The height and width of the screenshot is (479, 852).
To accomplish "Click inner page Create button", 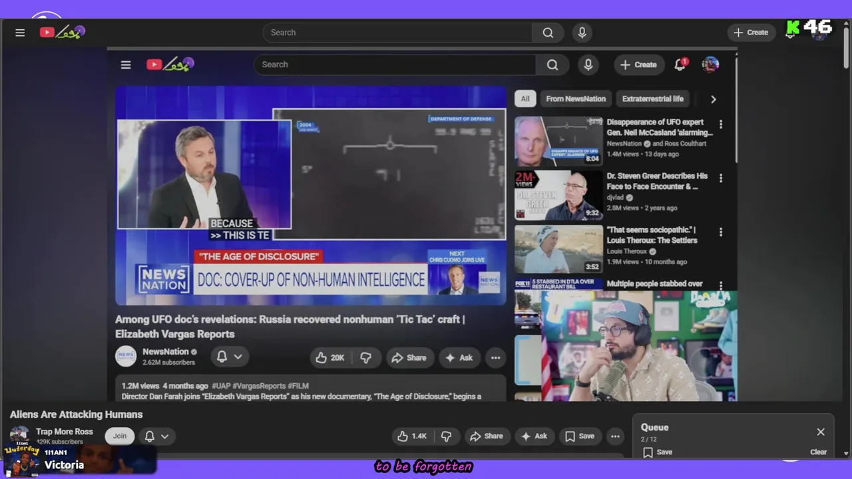I will tap(638, 65).
